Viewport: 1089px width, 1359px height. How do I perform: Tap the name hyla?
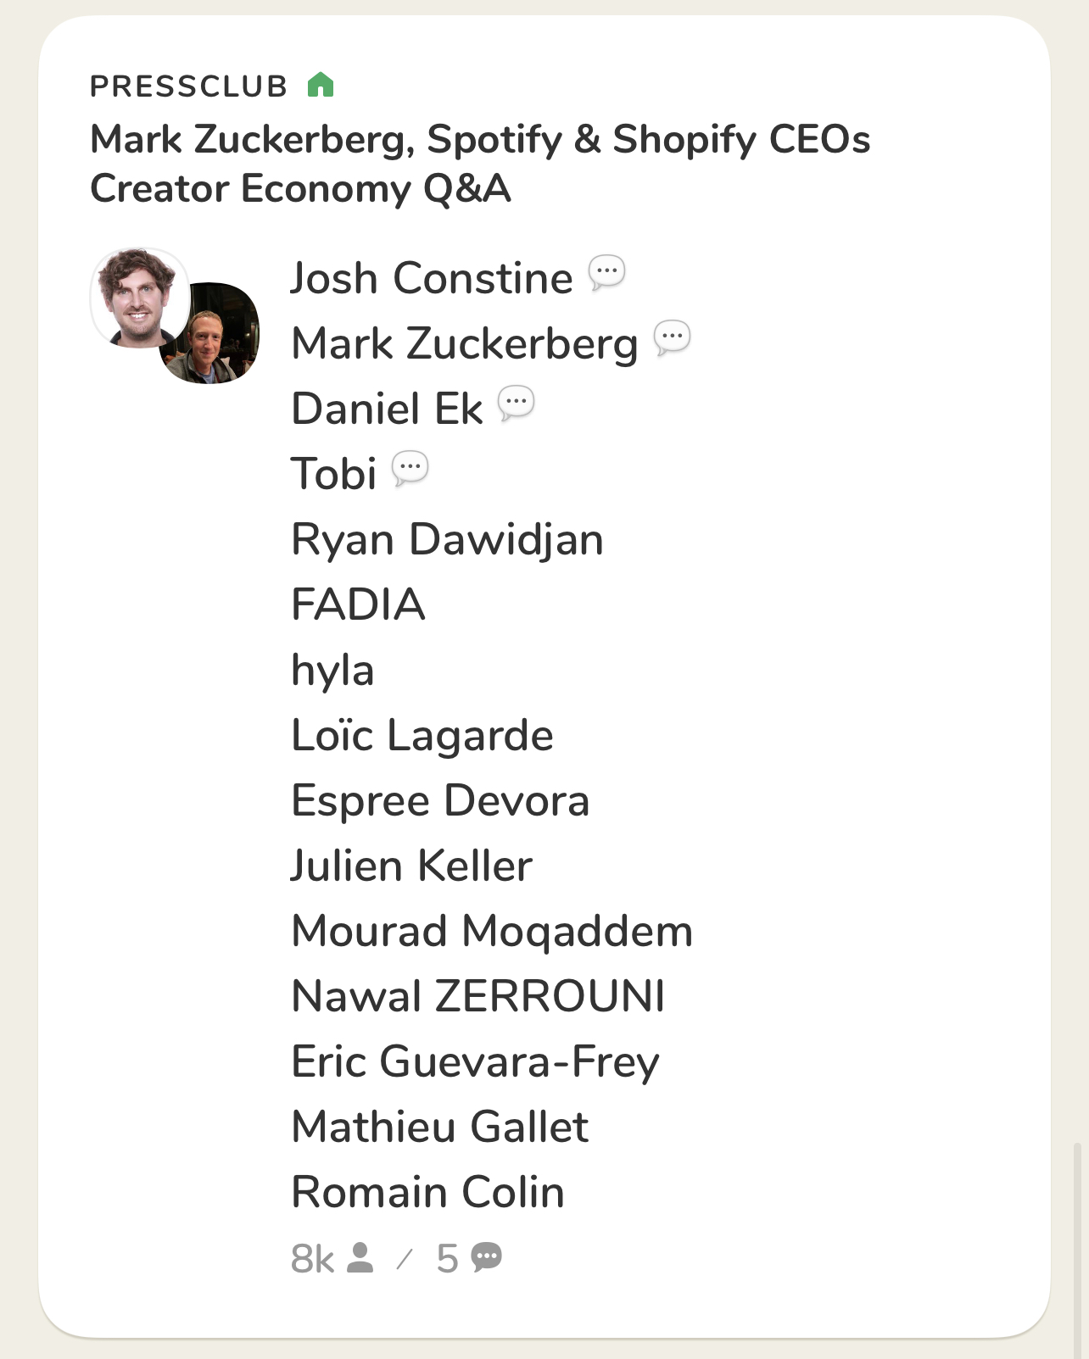point(332,671)
